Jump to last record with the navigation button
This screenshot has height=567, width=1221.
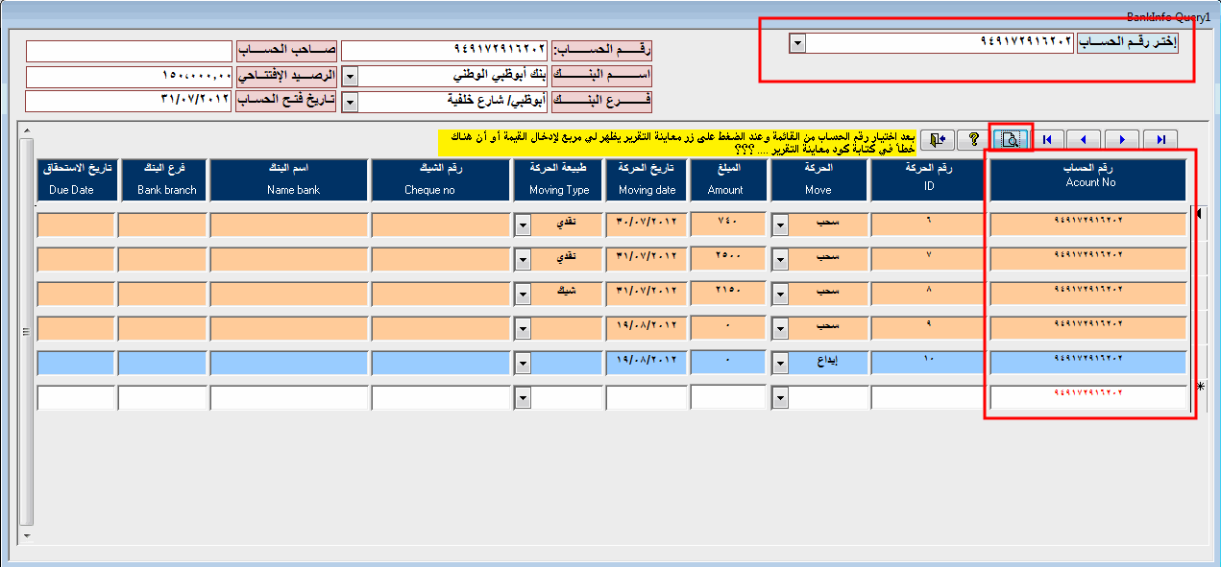(1160, 140)
